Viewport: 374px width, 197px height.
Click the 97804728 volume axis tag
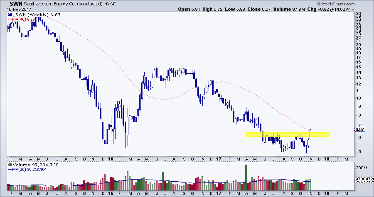pos(363,178)
